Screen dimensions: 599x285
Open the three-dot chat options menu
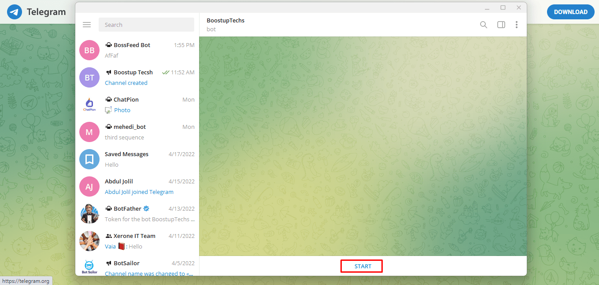click(516, 25)
